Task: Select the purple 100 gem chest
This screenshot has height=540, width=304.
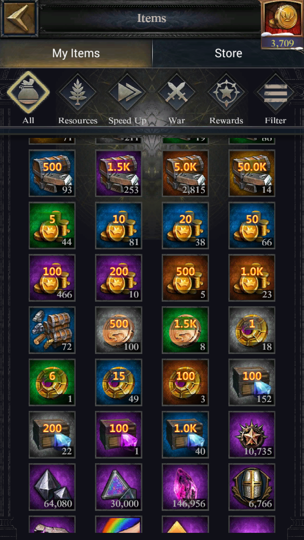Action: 119,435
